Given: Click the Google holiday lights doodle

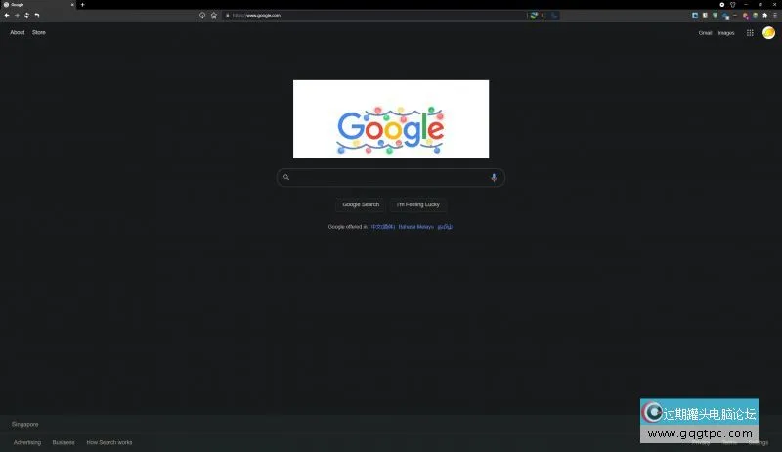Looking at the screenshot, I should tap(391, 119).
